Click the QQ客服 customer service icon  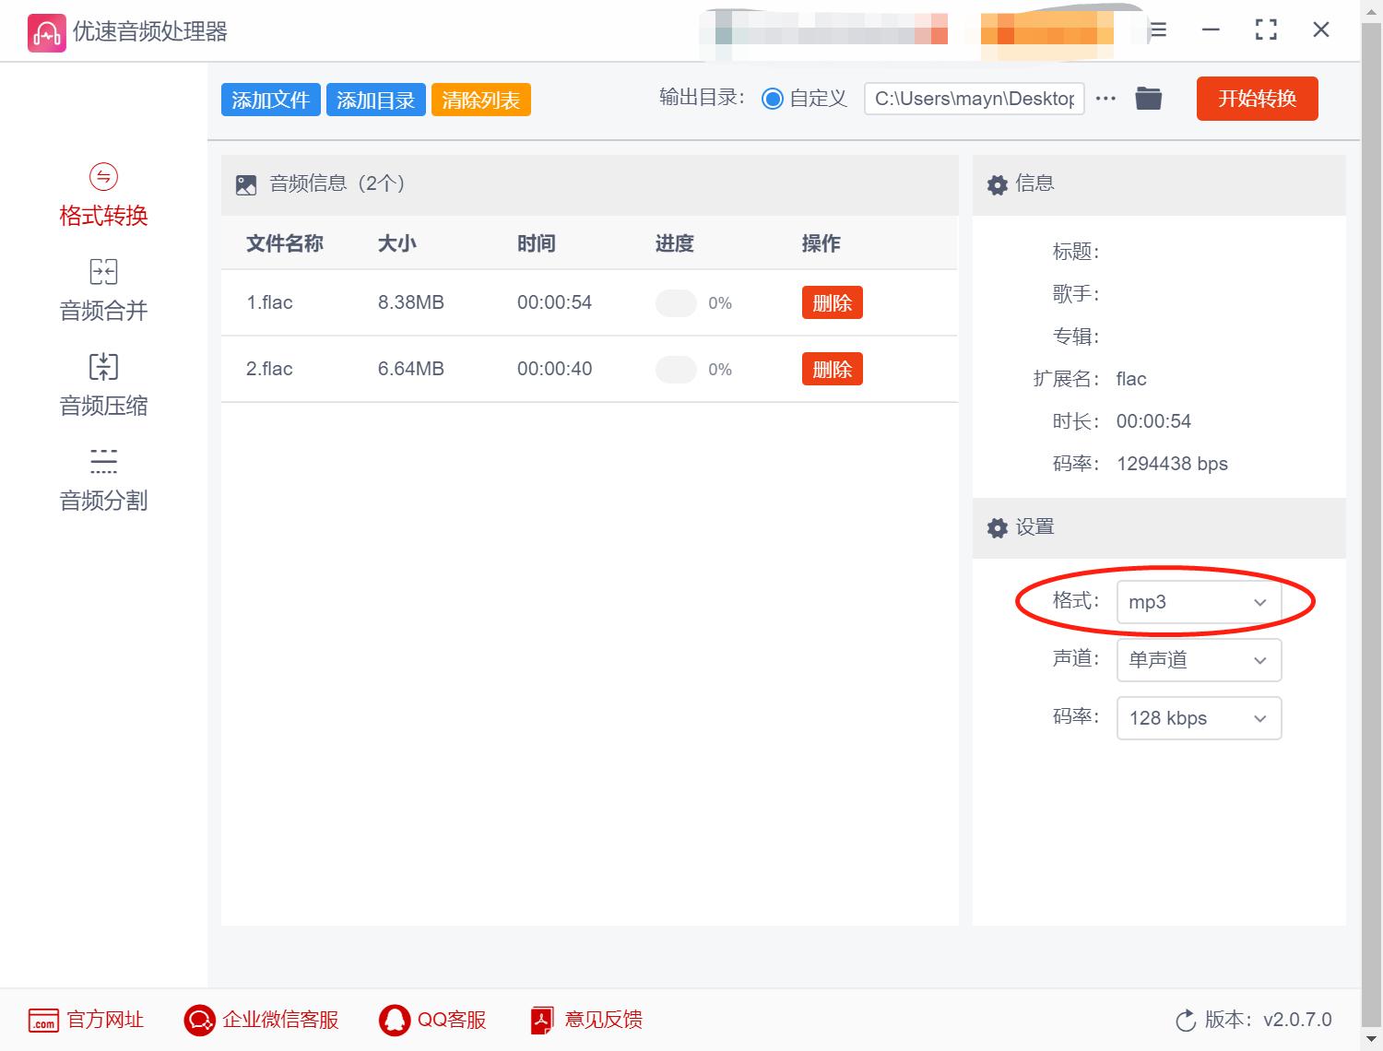pyautogui.click(x=396, y=1020)
